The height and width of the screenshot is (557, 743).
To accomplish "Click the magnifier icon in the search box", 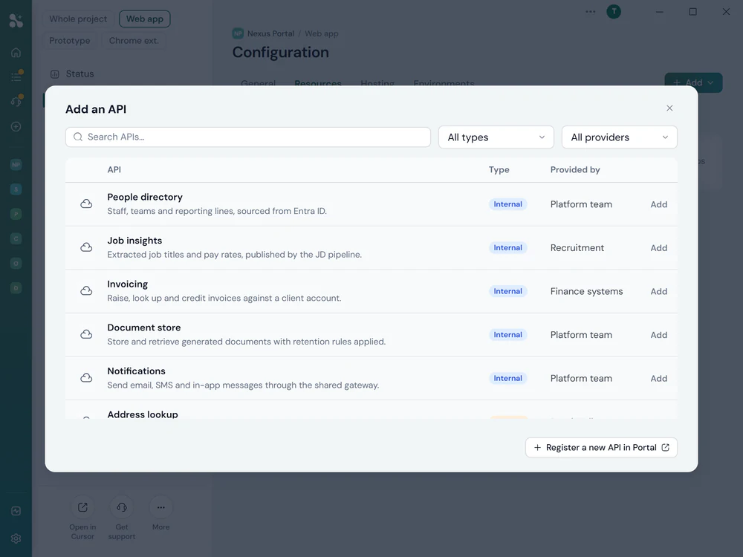I will [x=78, y=137].
